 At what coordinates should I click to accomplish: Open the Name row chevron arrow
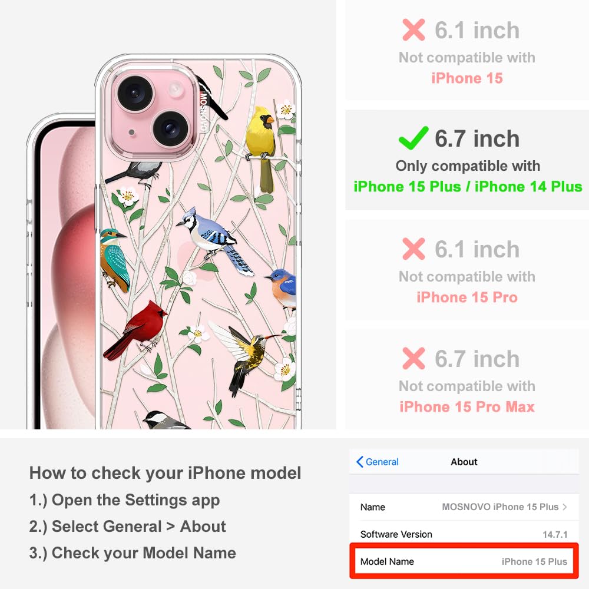pos(565,507)
